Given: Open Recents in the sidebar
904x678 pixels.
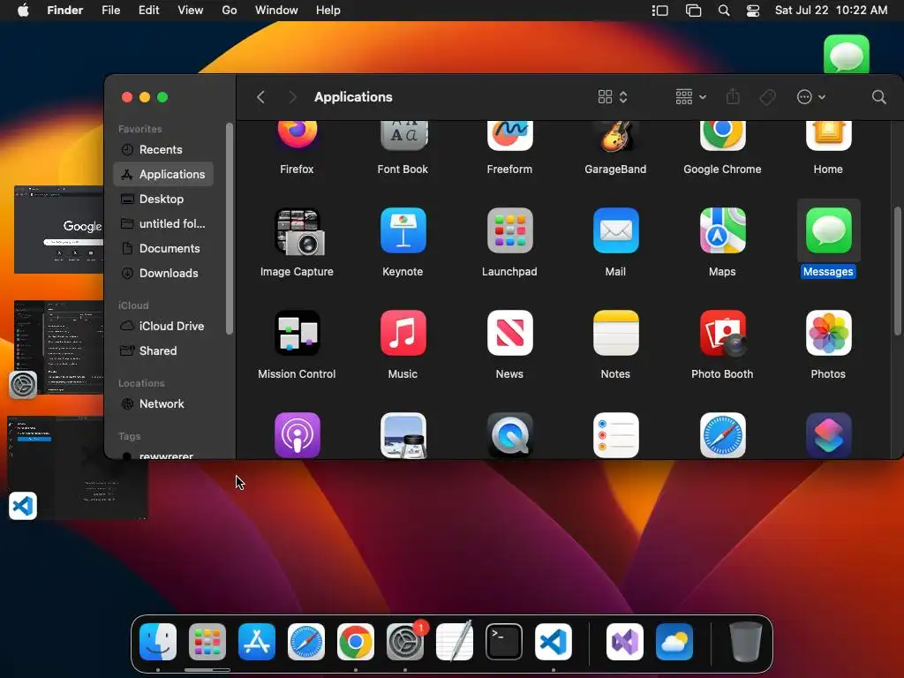Looking at the screenshot, I should 163,149.
